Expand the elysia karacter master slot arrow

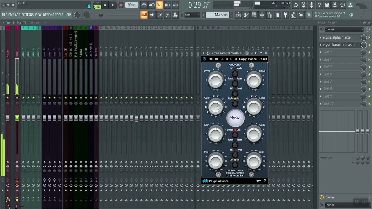tap(321, 45)
